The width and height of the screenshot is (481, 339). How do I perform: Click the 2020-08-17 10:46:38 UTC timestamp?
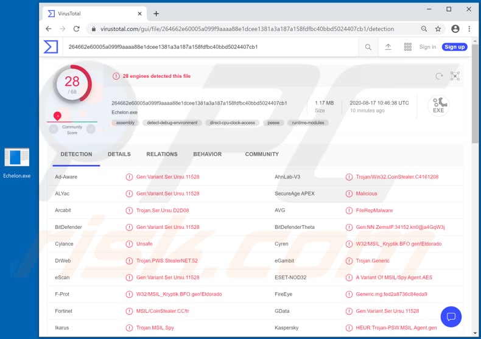379,103
